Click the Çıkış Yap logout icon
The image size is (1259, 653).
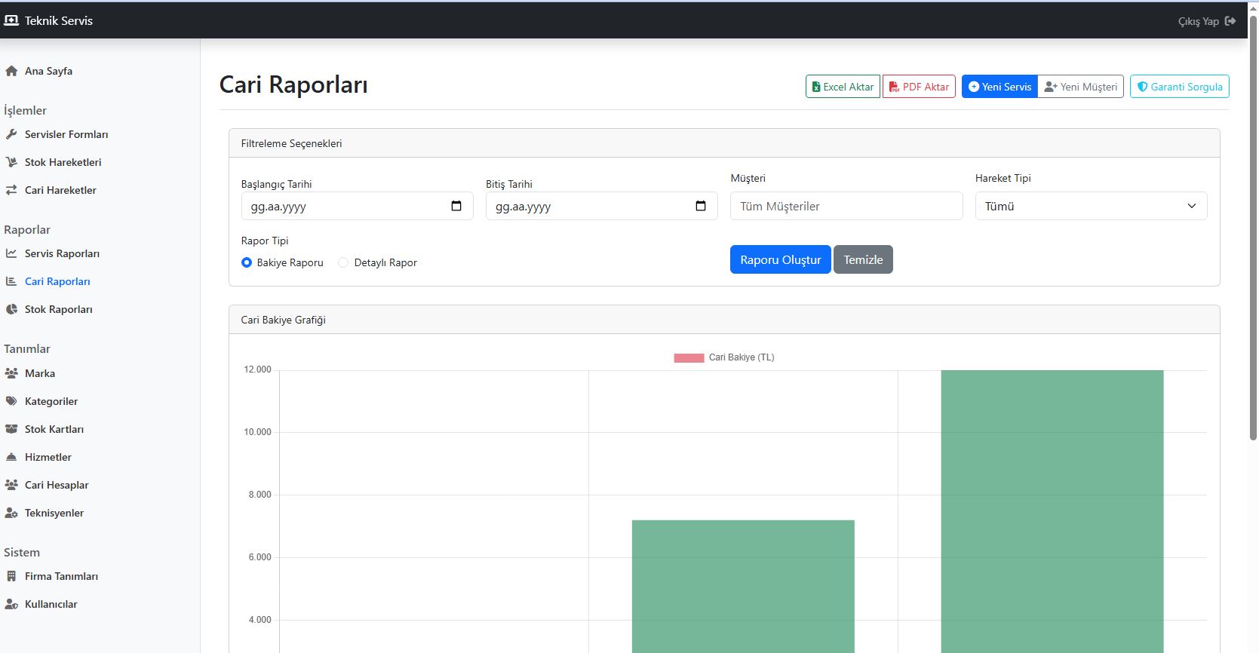1230,21
